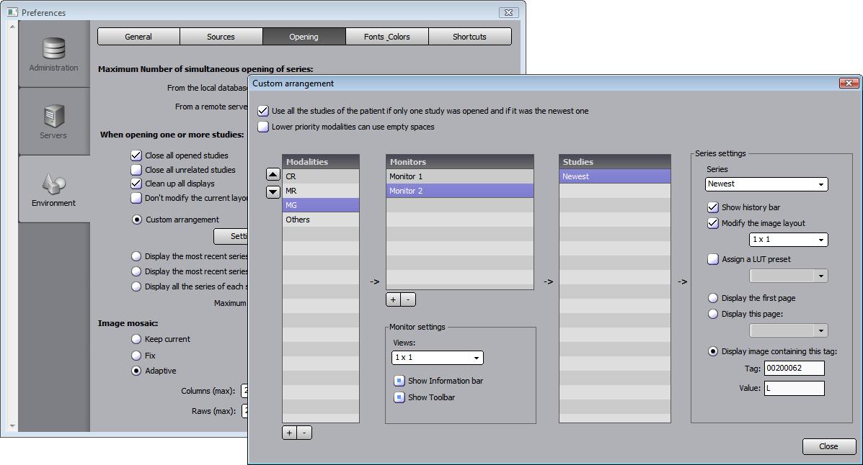Open image layout 1 x 1 dropdown
The height and width of the screenshot is (465, 863).
click(788, 240)
